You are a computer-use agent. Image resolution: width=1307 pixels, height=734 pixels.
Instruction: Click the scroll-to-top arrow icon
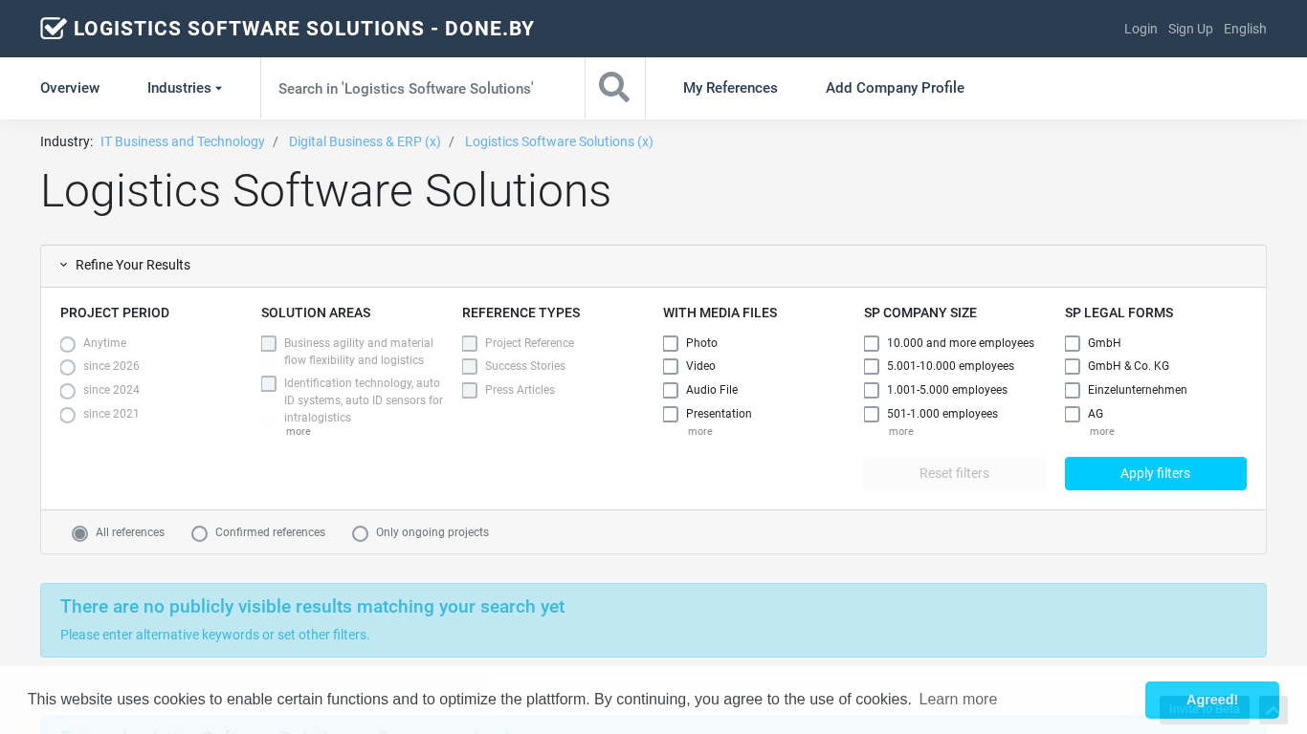tap(1273, 710)
